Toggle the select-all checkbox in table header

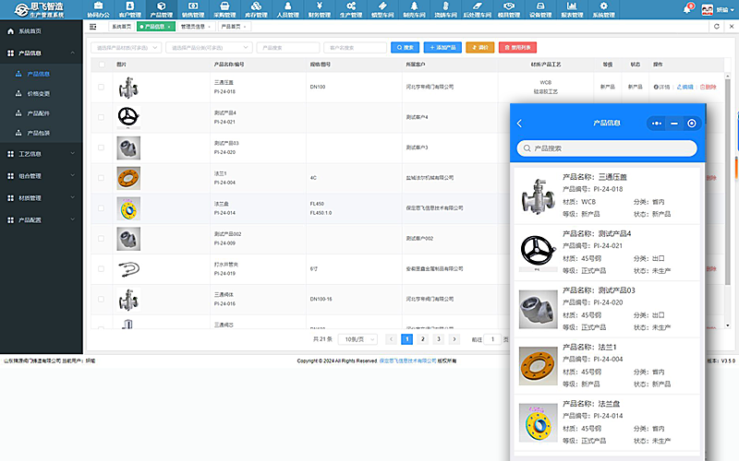101,65
